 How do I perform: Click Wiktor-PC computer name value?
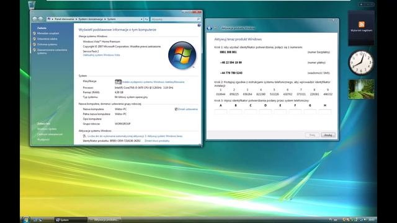click(x=121, y=109)
